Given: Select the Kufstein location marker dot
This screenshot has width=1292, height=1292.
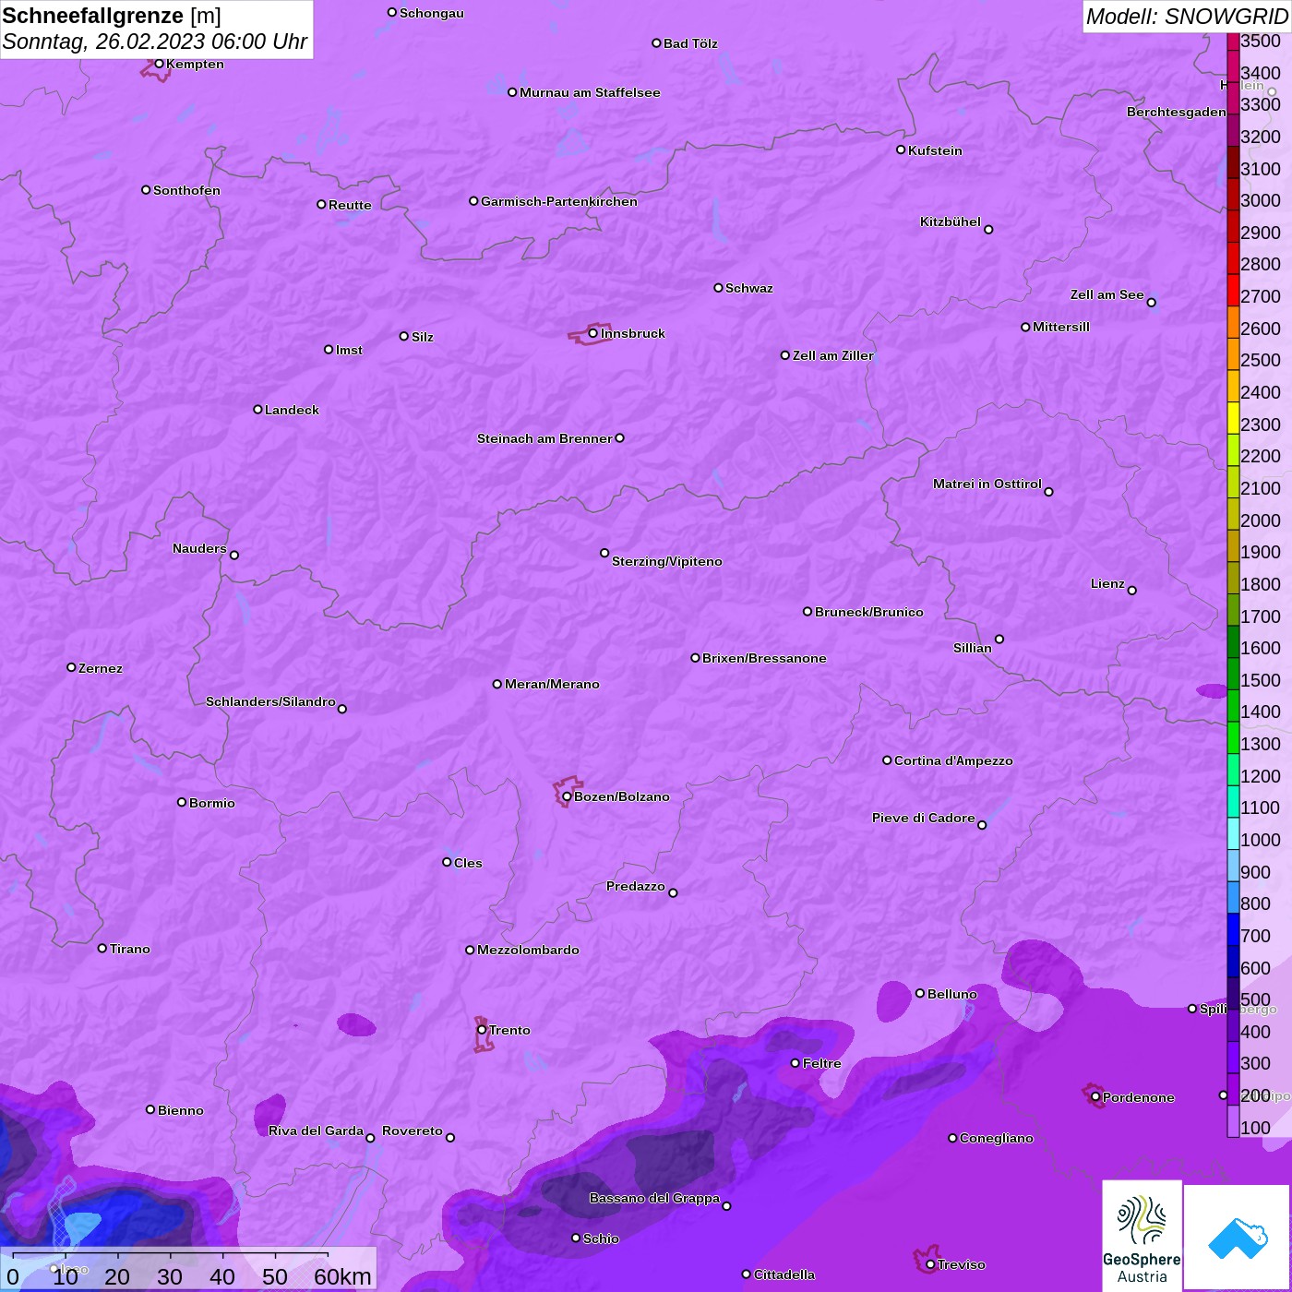Looking at the screenshot, I should click(x=901, y=150).
